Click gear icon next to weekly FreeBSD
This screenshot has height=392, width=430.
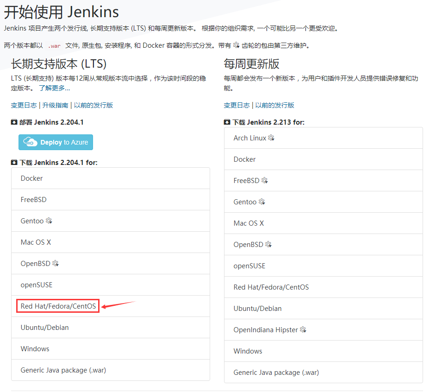(265, 180)
